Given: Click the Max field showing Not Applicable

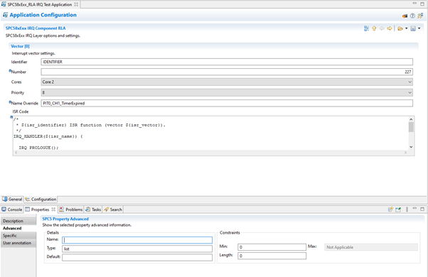Looking at the screenshot, I should (x=371, y=247).
